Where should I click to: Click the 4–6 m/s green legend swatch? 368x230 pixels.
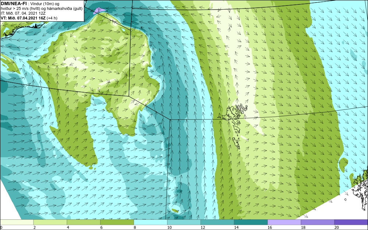[84, 222]
